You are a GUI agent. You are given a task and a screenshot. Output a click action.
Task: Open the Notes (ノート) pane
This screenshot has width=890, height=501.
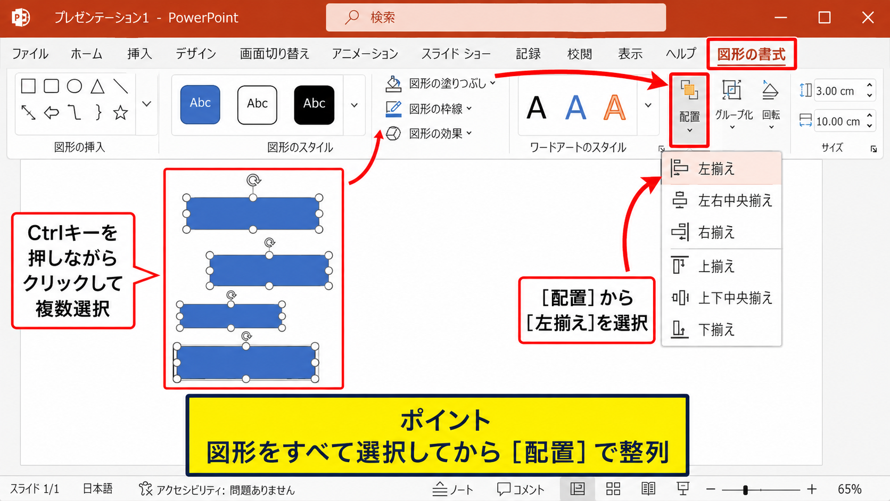[452, 489]
